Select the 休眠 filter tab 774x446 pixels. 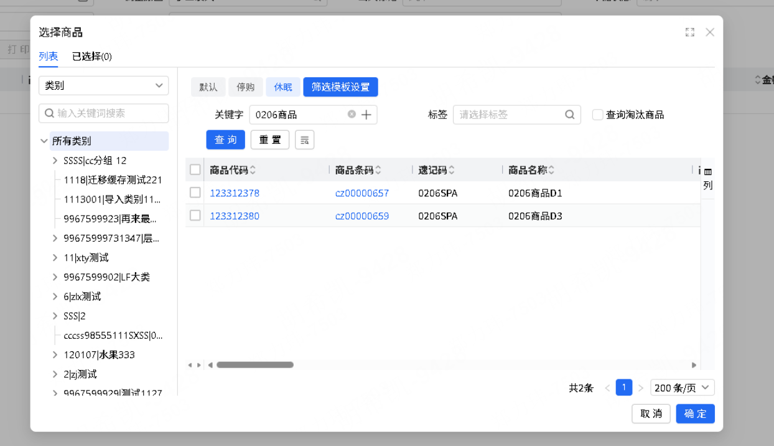click(x=282, y=87)
